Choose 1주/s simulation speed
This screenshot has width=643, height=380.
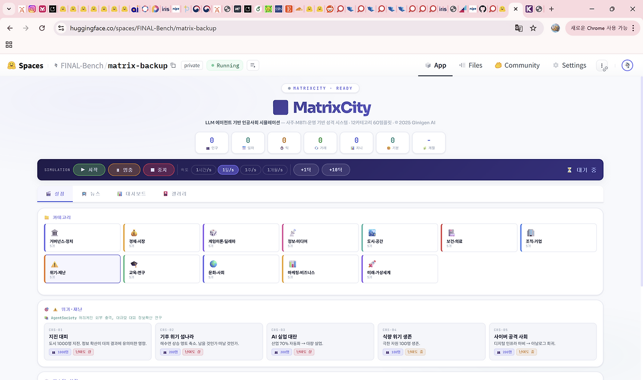(x=250, y=170)
